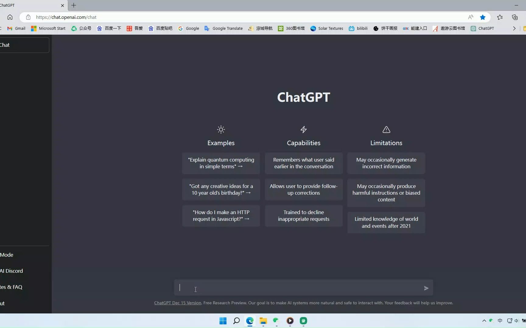Select the "Explain quantum computing" example
Image resolution: width=526 pixels, height=328 pixels.
tap(221, 163)
